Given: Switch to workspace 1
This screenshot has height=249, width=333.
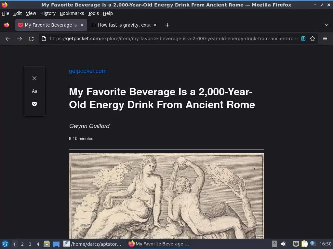Looking at the screenshot, I should click(14, 244).
